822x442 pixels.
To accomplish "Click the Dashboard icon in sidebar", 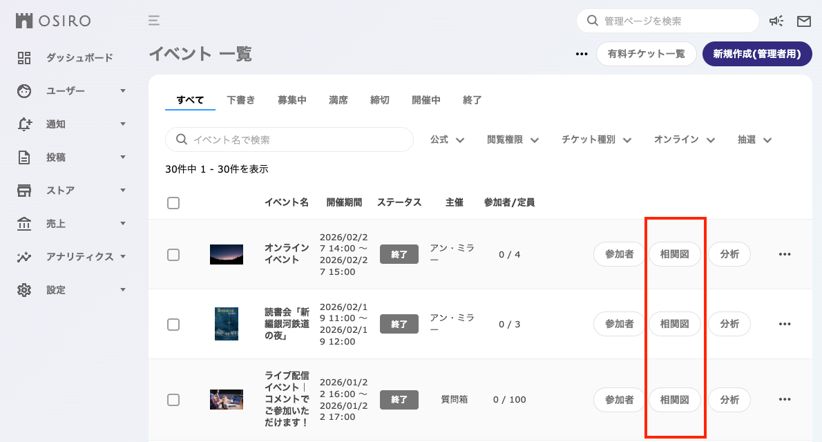I will click(x=24, y=58).
